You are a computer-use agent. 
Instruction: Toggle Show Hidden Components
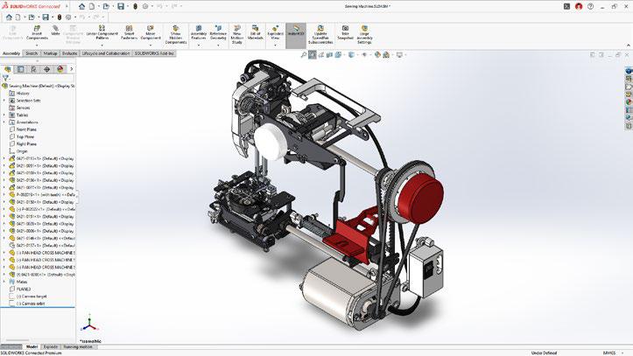click(x=178, y=32)
